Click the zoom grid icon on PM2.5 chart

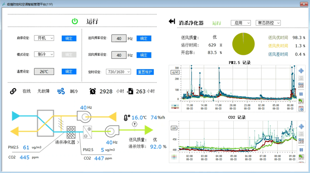(301, 85)
